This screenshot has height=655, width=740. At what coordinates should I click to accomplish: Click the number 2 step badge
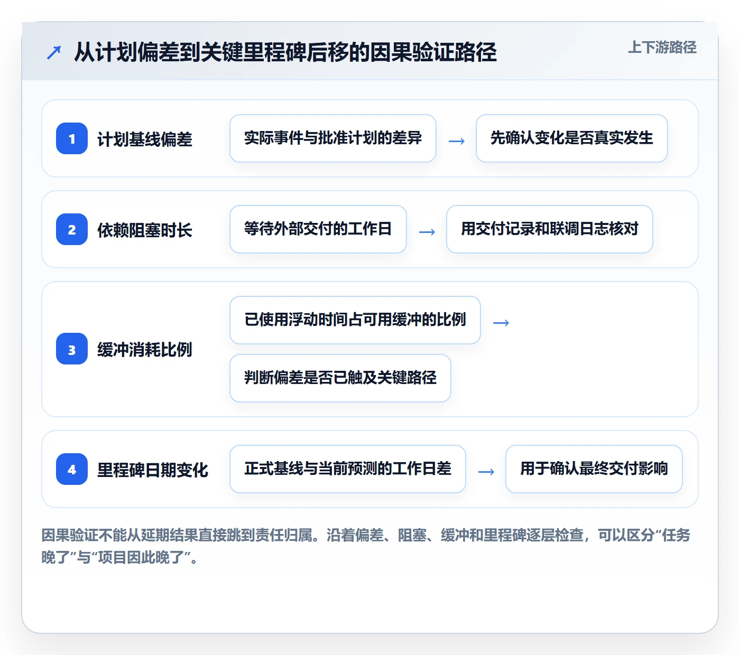click(72, 229)
